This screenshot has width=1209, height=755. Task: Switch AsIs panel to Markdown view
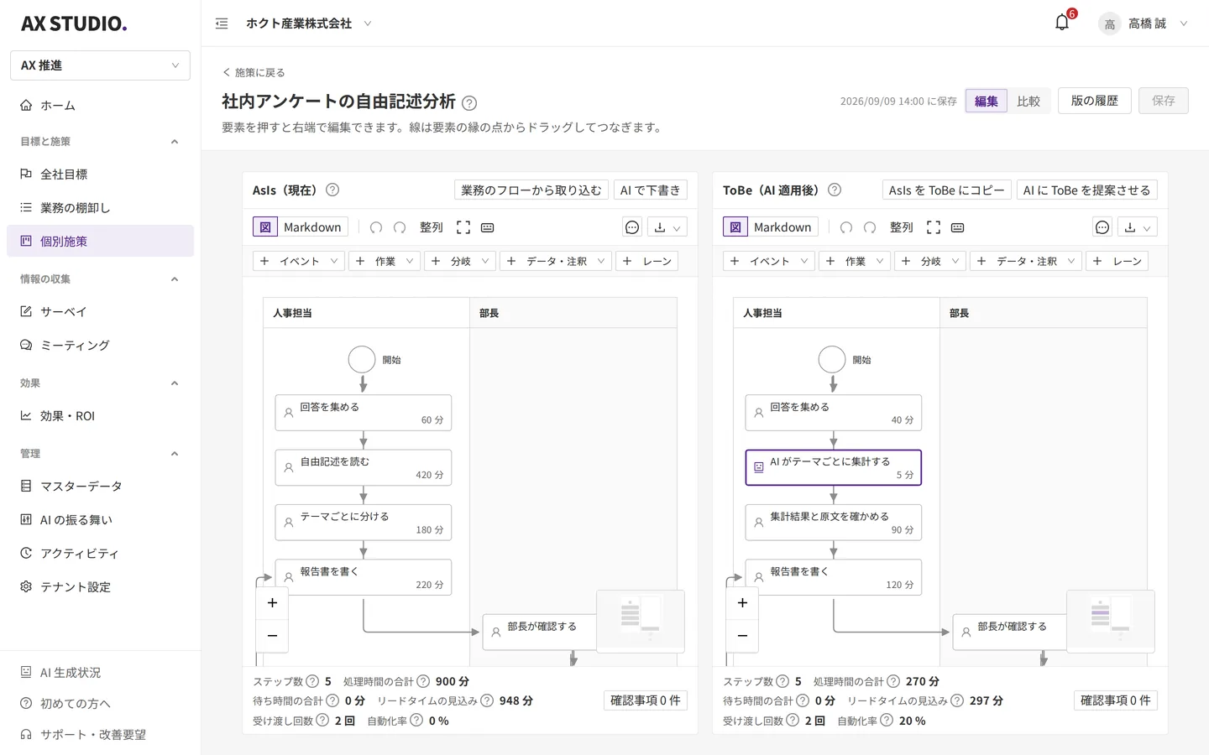point(312,226)
